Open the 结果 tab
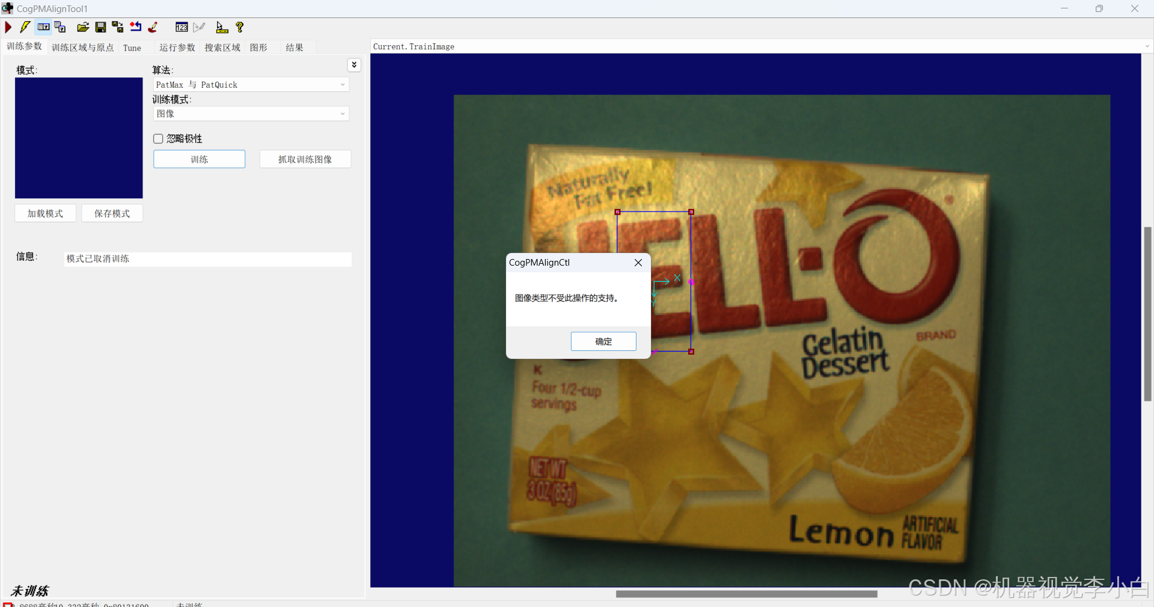1154x607 pixels. pos(295,47)
